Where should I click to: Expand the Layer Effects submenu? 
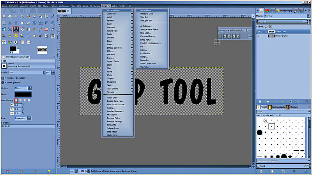point(118,62)
